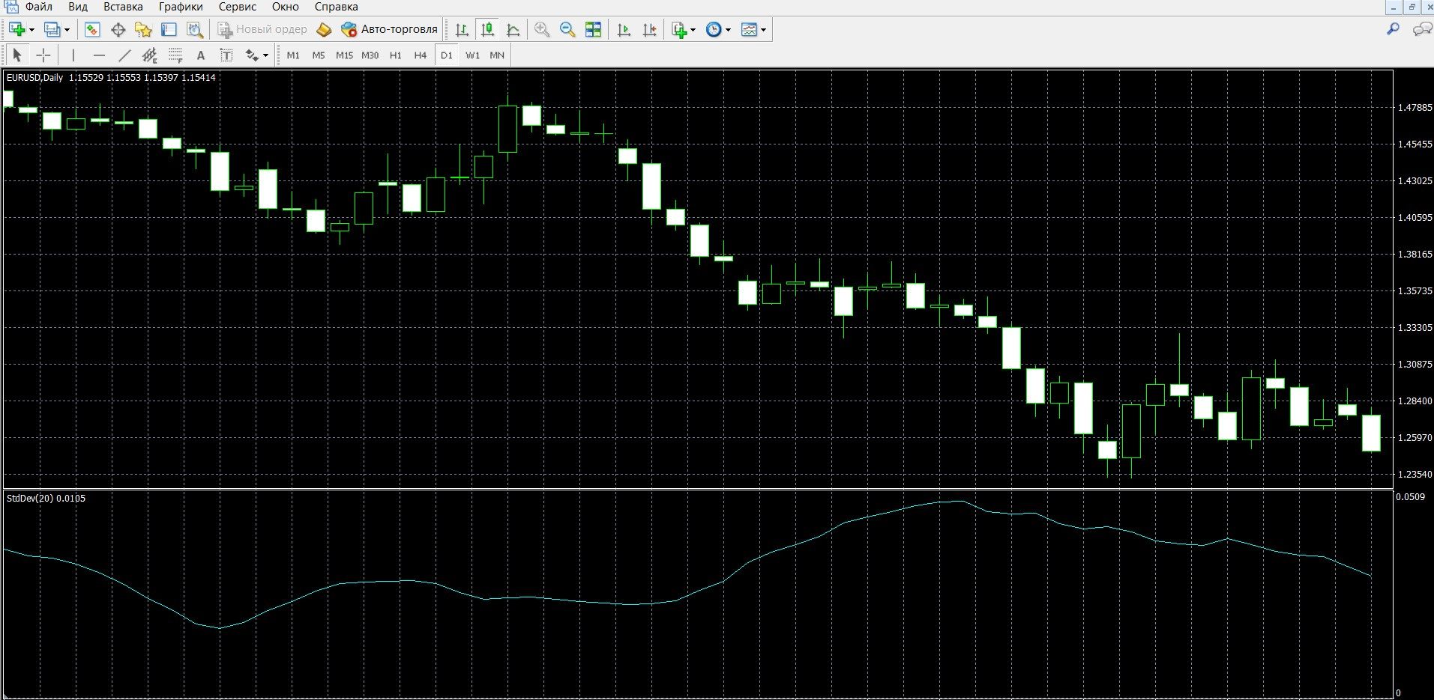Open the Data Window target icon
1434x700 pixels.
(x=118, y=29)
